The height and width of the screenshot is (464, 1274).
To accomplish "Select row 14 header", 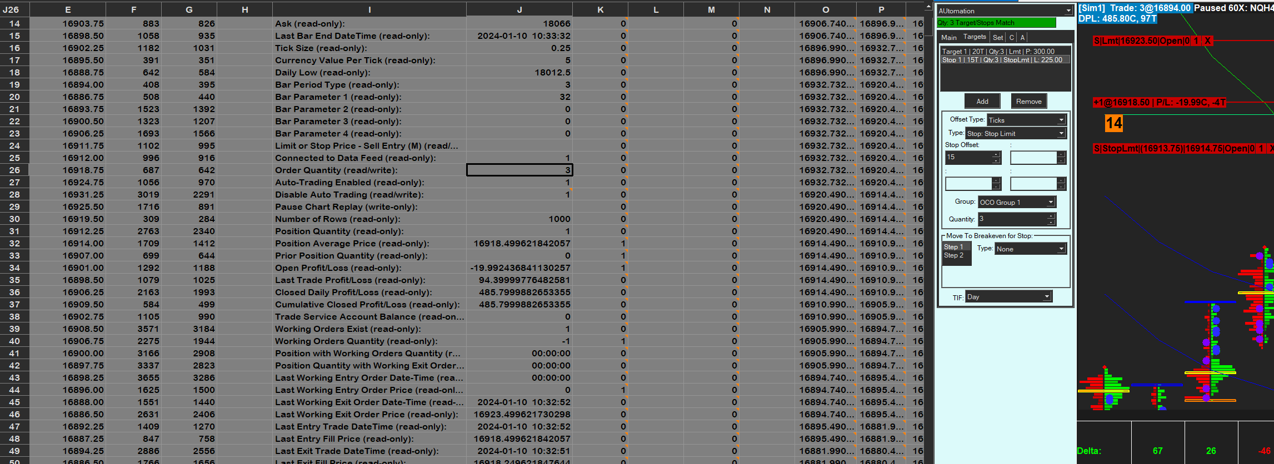I will tap(14, 24).
